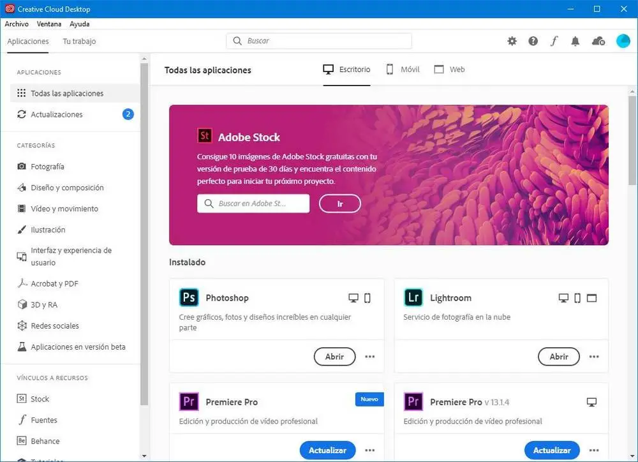Switch to the Aplicaciones tab
The image size is (638, 462).
pyautogui.click(x=27, y=41)
